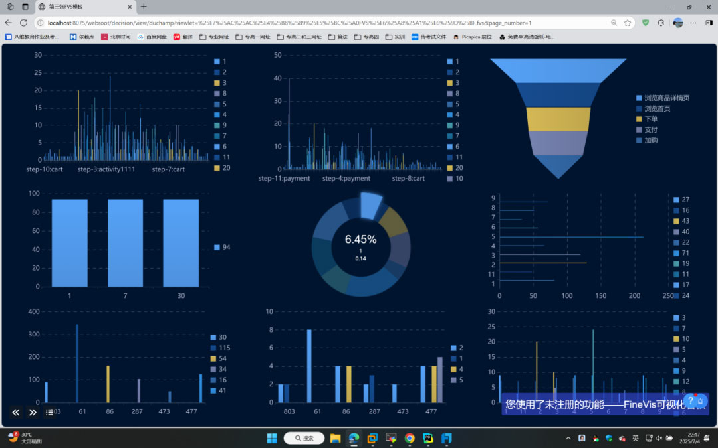
Task: Toggle legend item 94 in bar chart
Action: pyautogui.click(x=222, y=248)
